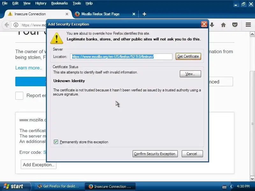Click Confirm Security Exception button

[x=155, y=154]
